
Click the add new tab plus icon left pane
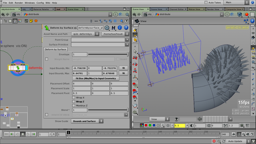coord(87,9)
